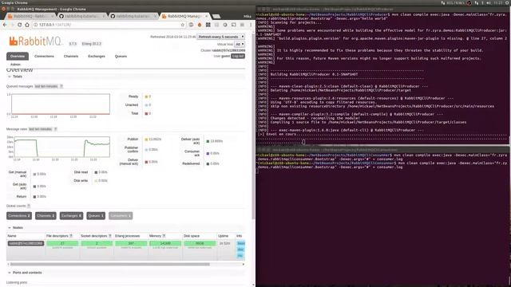Open help for Global counts
The image size is (511, 287).
[29, 206]
